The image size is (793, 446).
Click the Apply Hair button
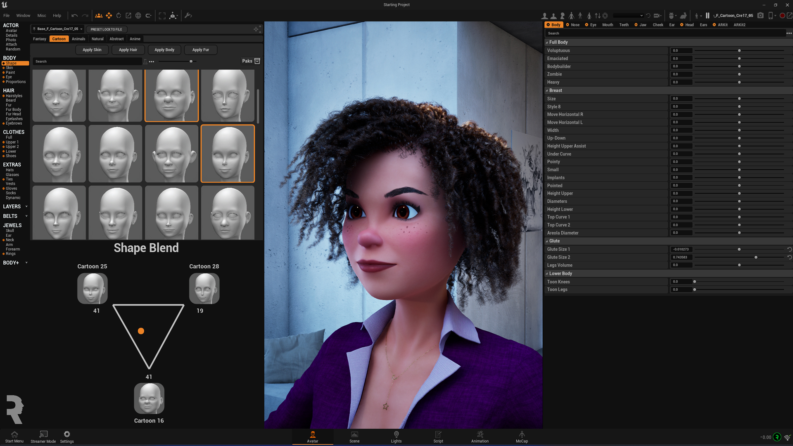point(128,50)
